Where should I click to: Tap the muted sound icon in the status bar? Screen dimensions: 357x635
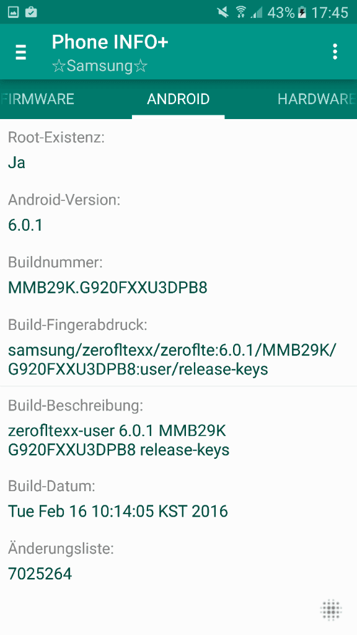coord(223,12)
